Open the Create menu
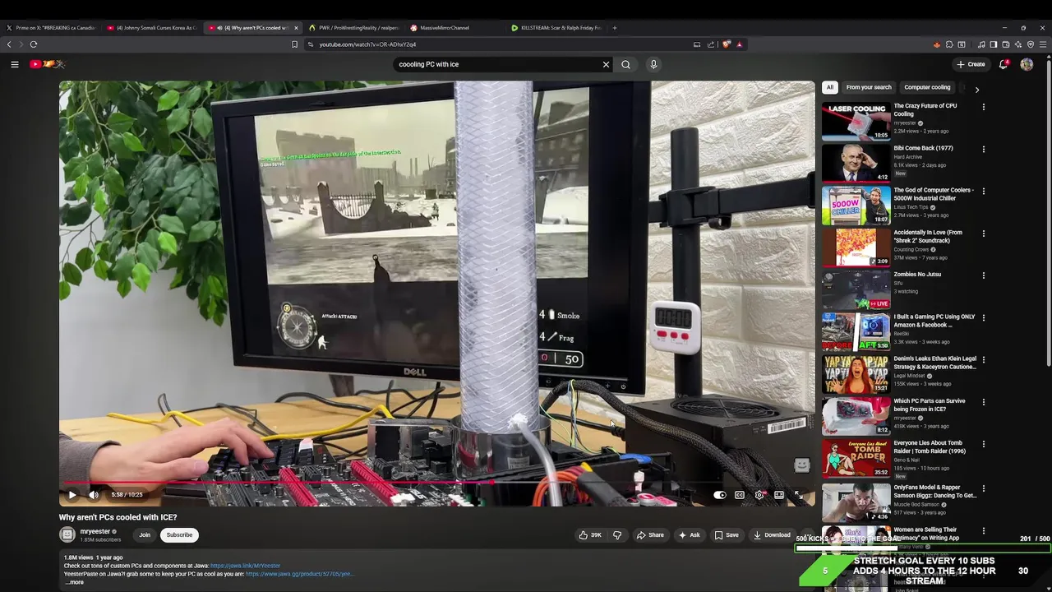Viewport: 1052px width, 592px height. [x=971, y=64]
